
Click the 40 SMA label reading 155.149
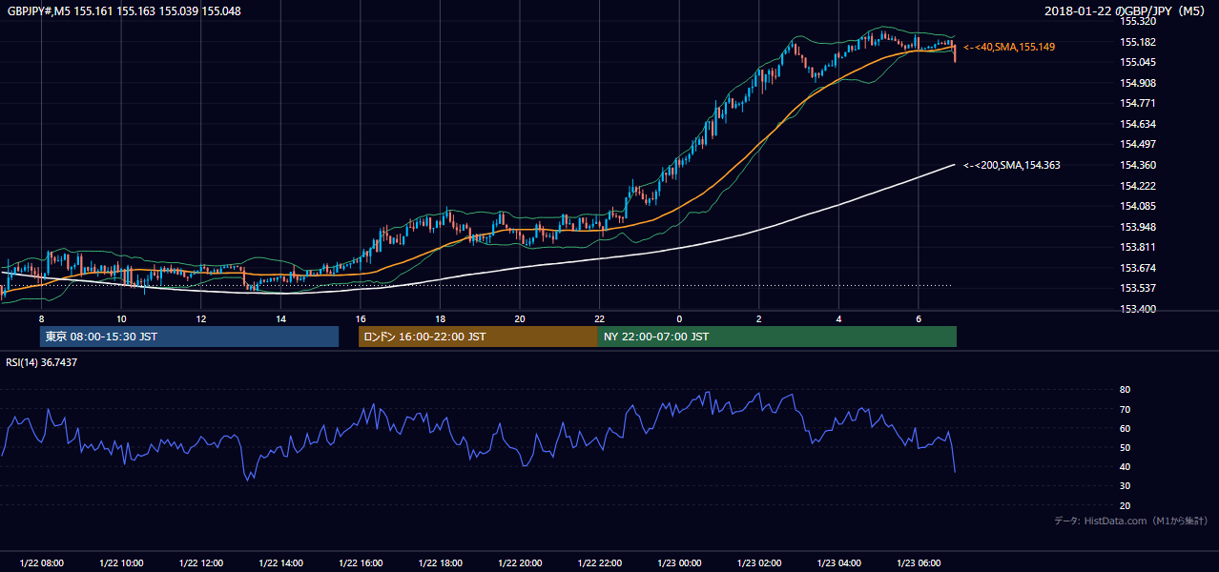(1009, 47)
